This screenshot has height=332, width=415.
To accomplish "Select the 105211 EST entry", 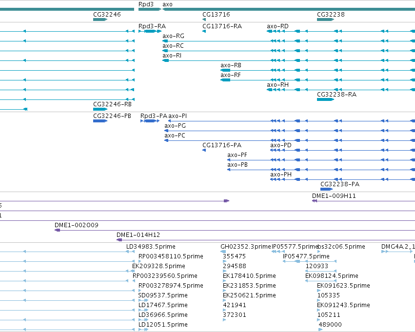I will point(329,315).
